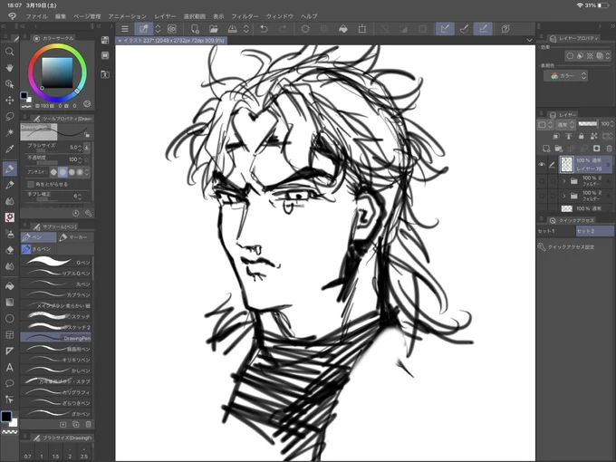
Task: Open the カラー expression color dropdown
Action: point(565,75)
